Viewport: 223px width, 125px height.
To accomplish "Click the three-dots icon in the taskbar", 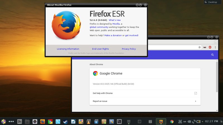I will click(x=11, y=121).
